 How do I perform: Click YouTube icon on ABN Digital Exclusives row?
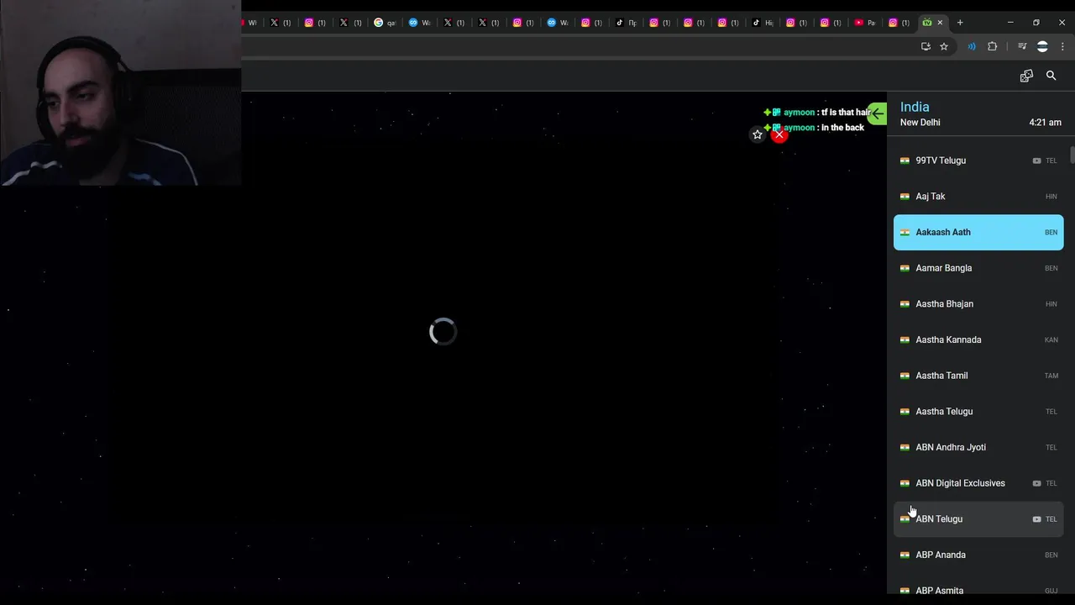1036,483
